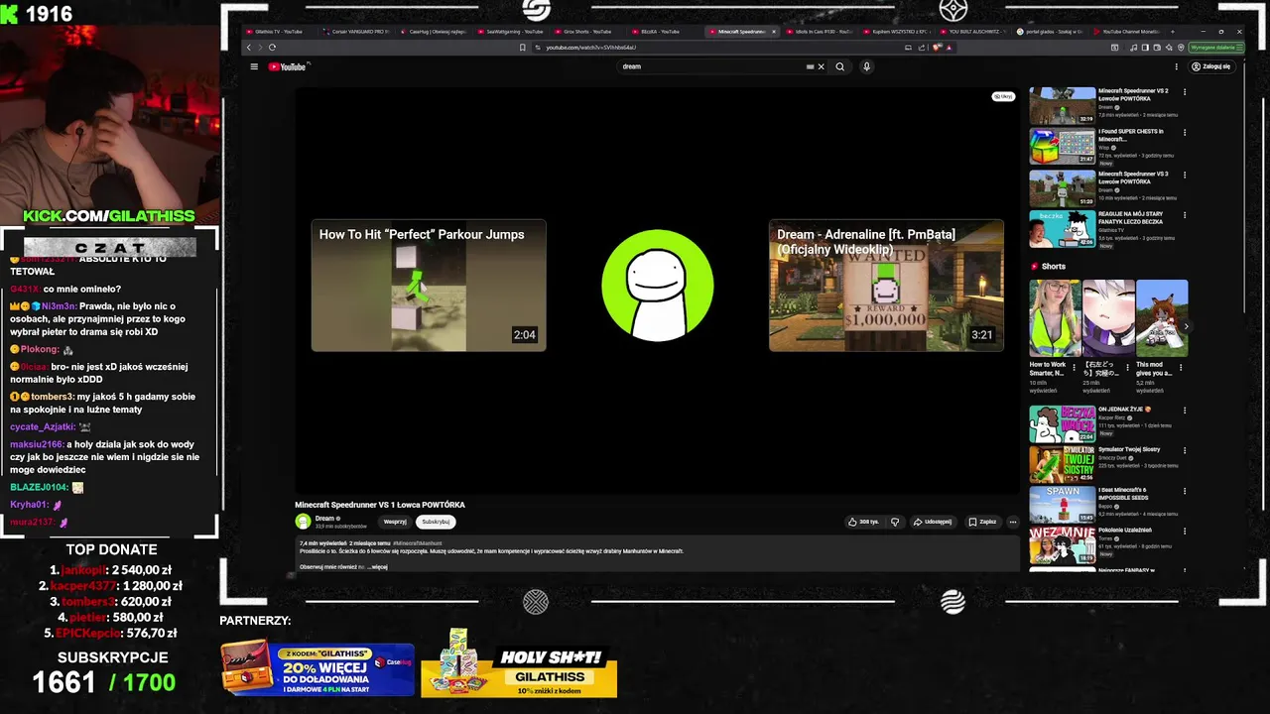Open 'ON JEDNAK ŻYJE' sidebar video
The height and width of the screenshot is (714, 1270).
[1062, 423]
